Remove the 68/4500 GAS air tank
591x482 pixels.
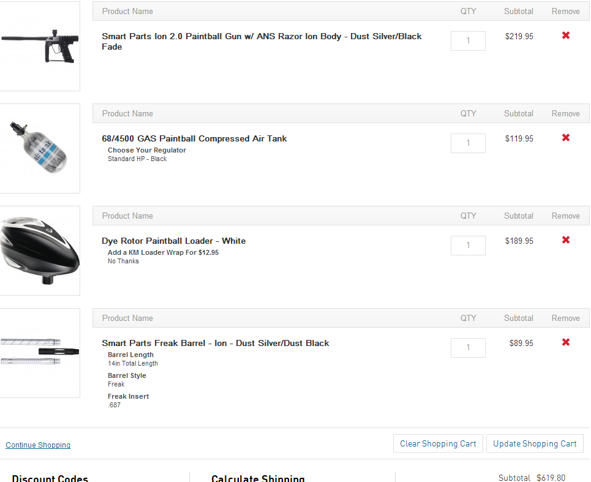[566, 138]
